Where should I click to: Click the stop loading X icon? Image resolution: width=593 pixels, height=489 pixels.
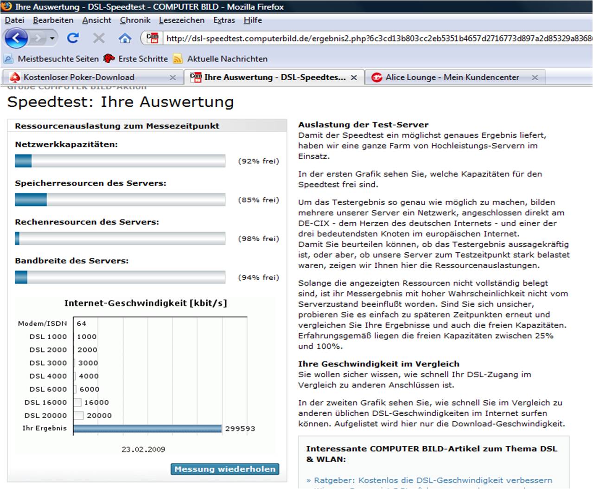tap(99, 38)
